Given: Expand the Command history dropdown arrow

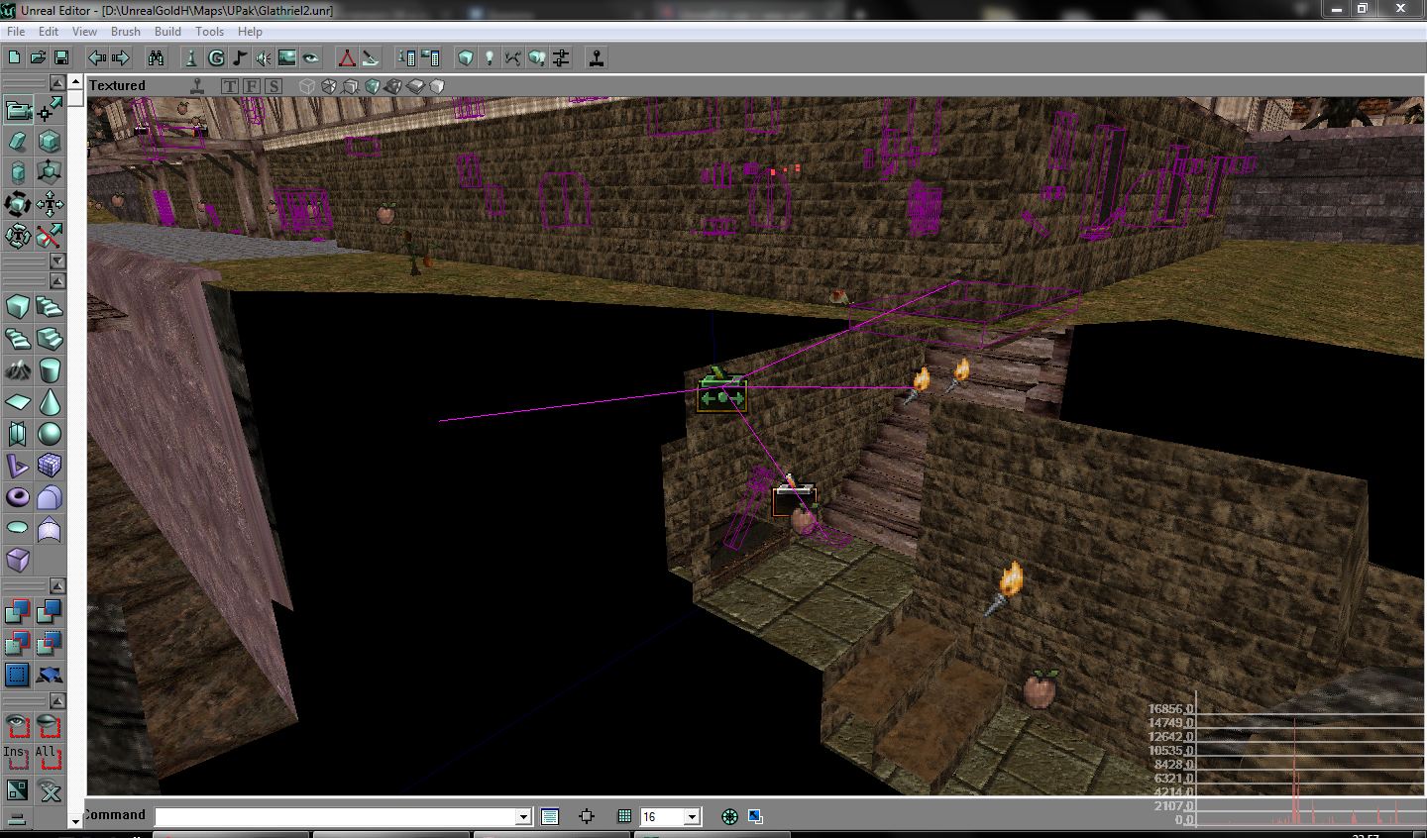Looking at the screenshot, I should coord(524,817).
